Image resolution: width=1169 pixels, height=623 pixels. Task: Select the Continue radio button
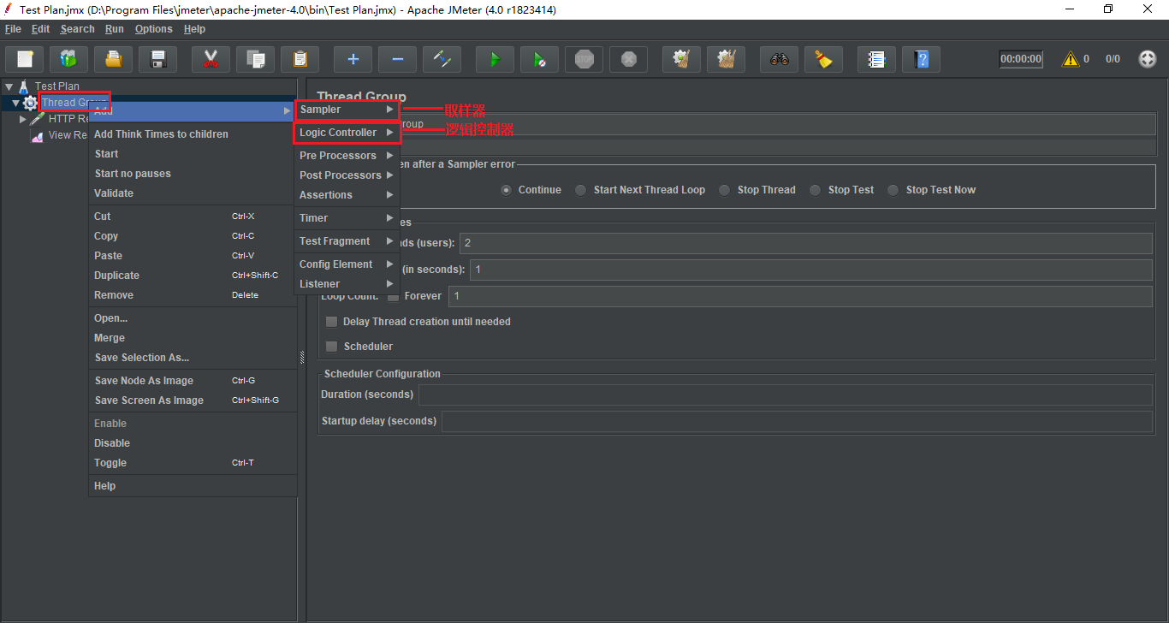pyautogui.click(x=507, y=190)
